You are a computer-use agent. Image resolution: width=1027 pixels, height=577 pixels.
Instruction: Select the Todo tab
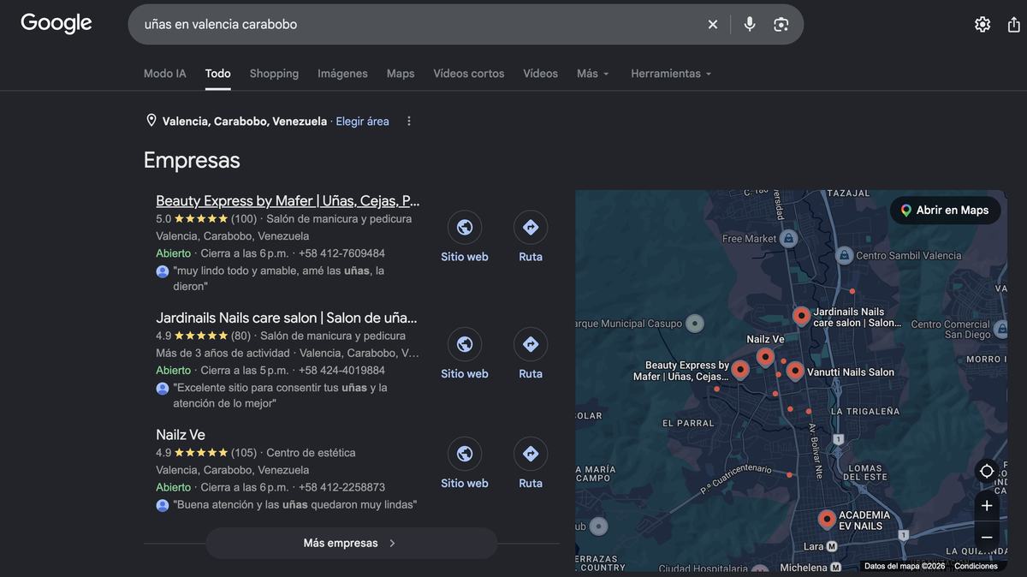[218, 74]
